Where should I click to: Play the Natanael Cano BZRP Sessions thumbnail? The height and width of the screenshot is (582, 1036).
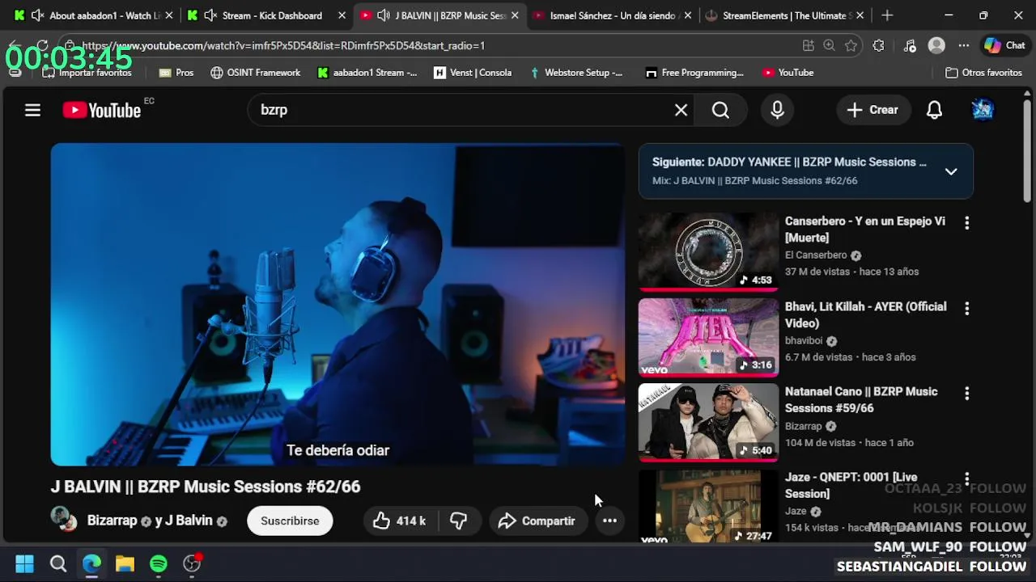pos(708,422)
